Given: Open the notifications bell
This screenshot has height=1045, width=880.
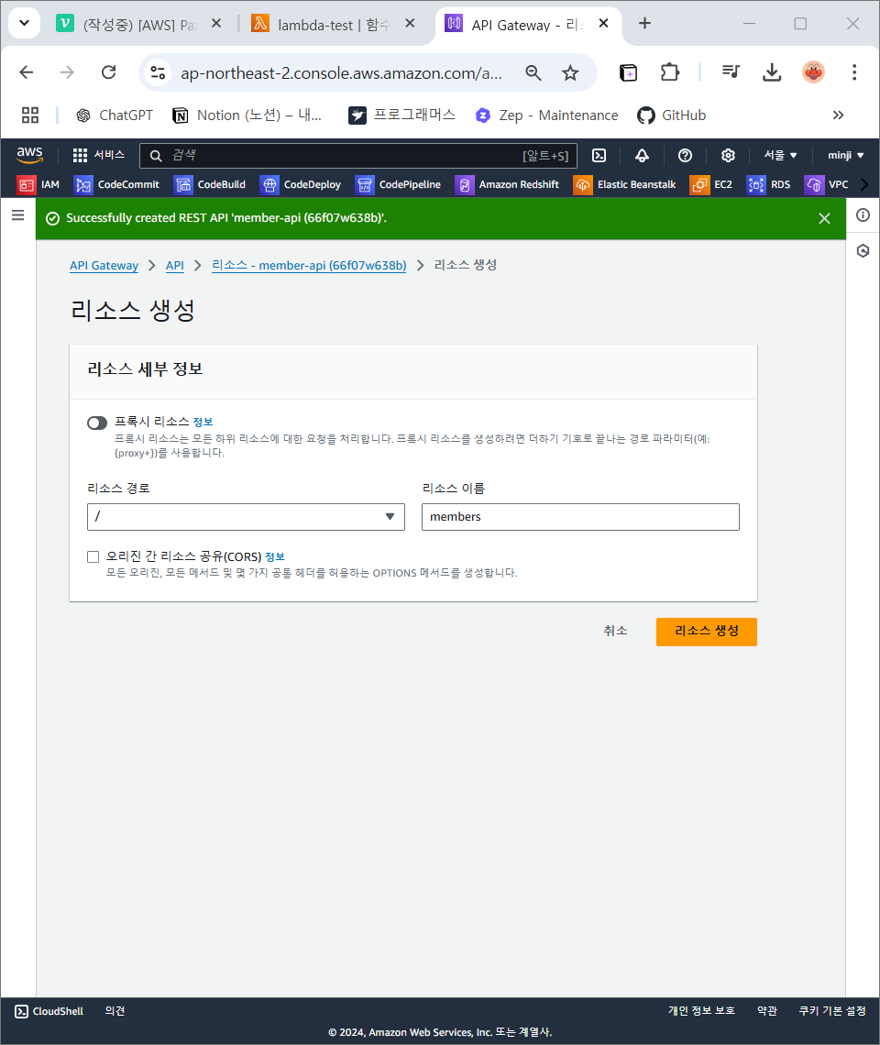Looking at the screenshot, I should 642,155.
